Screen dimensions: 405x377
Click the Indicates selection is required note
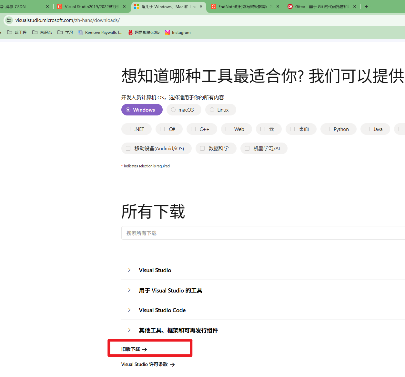click(x=146, y=166)
